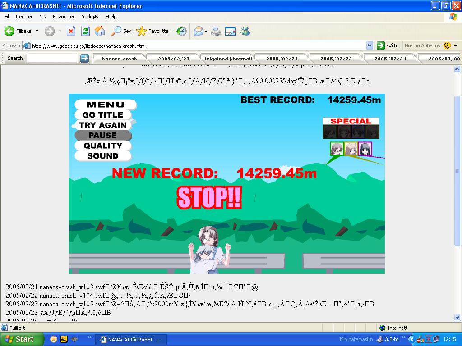Image resolution: width=462 pixels, height=346 pixels.
Task: Toggle SOUND in the game menu
Action: click(x=103, y=156)
